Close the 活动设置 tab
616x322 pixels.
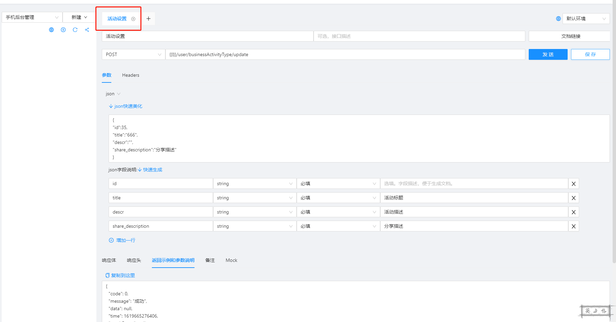point(133,19)
